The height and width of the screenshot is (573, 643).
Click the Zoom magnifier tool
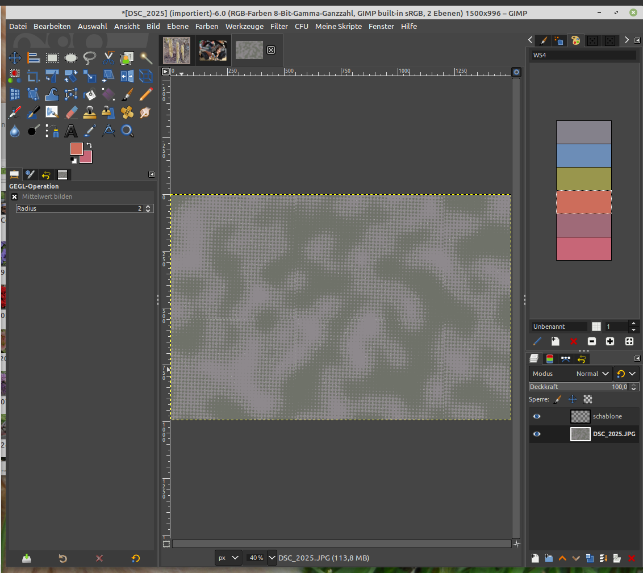point(127,131)
